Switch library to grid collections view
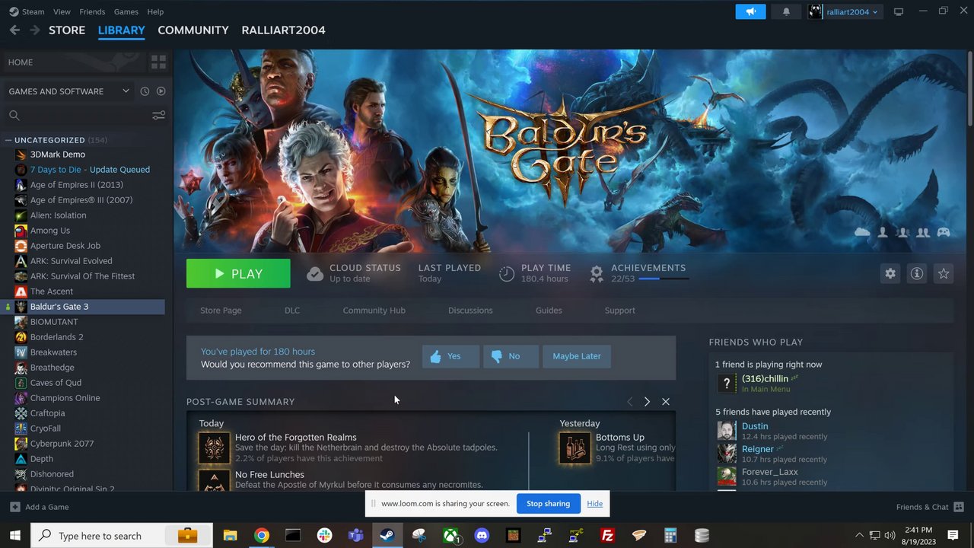974x548 pixels. click(x=158, y=62)
